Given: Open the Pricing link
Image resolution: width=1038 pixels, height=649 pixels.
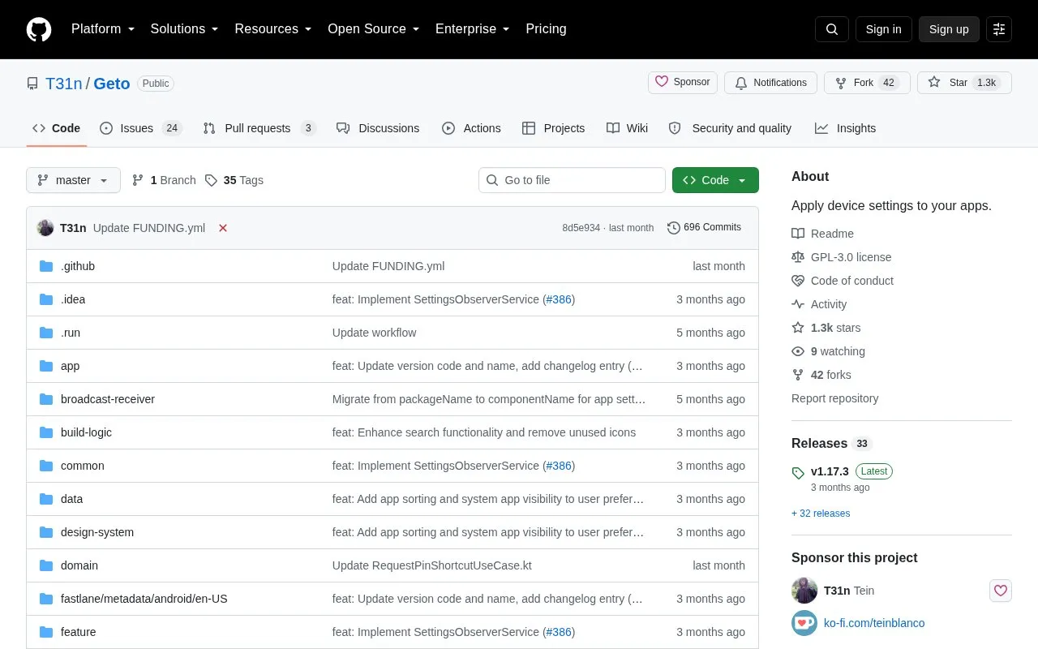Looking at the screenshot, I should pos(546,29).
